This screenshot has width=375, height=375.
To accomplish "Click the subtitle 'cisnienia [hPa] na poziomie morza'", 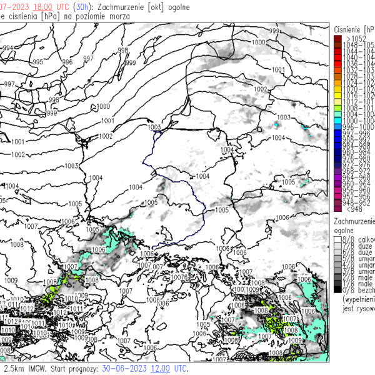I will pos(69,16).
